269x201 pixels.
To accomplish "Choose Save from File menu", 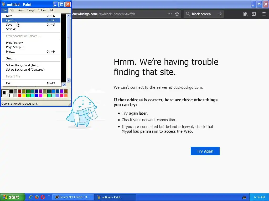I will [x=31, y=25].
